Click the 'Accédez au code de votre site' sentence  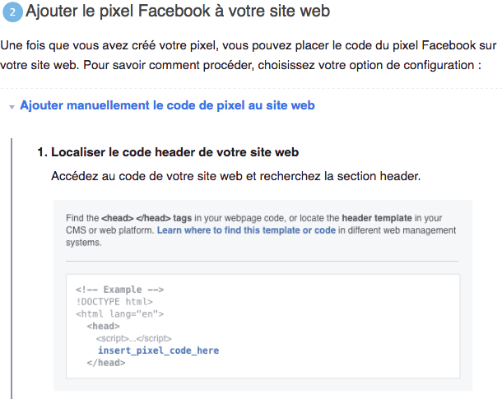236,176
